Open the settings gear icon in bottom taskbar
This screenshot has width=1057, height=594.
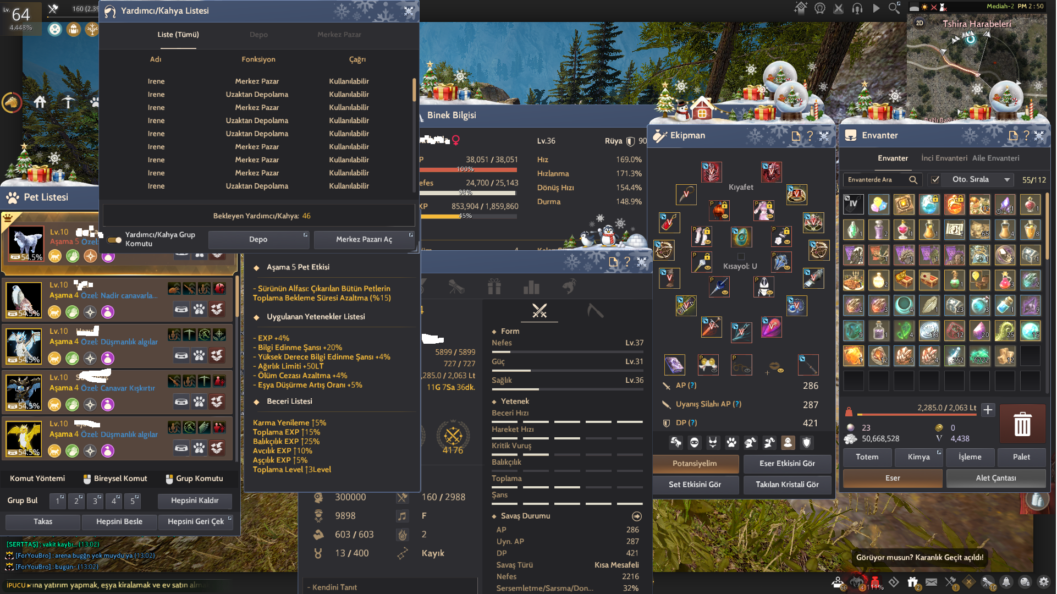coord(1043,582)
